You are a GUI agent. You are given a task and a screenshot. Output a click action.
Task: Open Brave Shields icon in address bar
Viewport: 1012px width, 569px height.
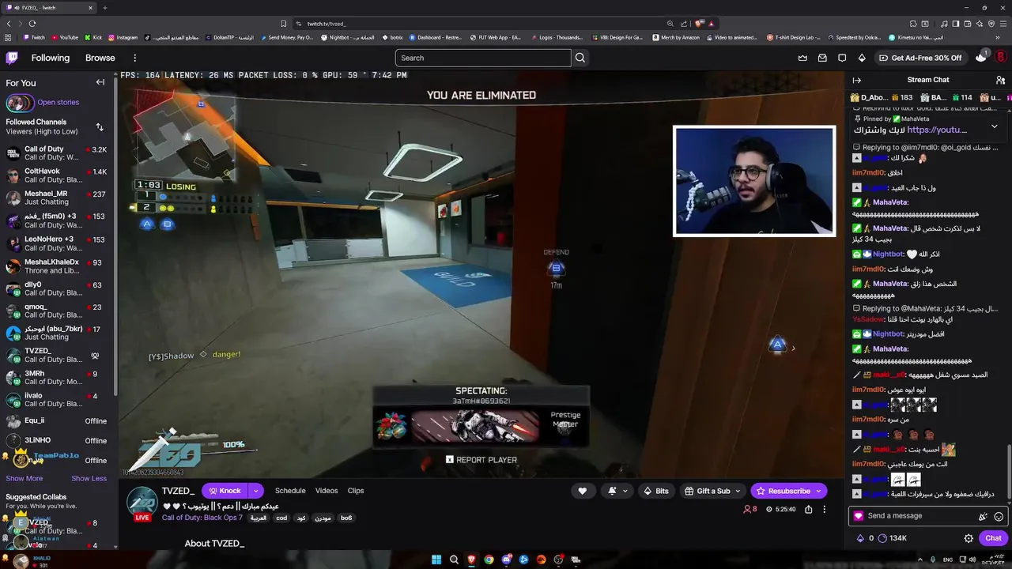pos(699,24)
